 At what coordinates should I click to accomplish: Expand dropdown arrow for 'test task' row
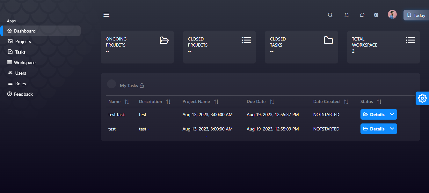(x=392, y=114)
